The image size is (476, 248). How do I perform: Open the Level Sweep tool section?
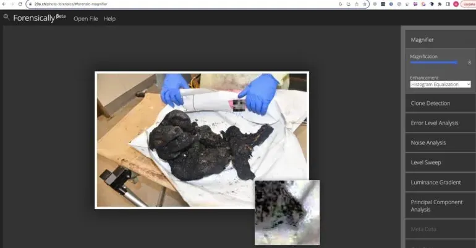pos(441,162)
